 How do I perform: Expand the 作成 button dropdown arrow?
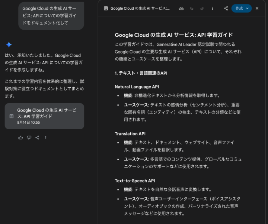[247, 9]
